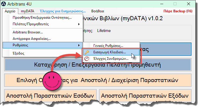Viewport: 198px width, 107px height.
Task: Open Arbitrans Browser from the menu
Action: pos(42,32)
